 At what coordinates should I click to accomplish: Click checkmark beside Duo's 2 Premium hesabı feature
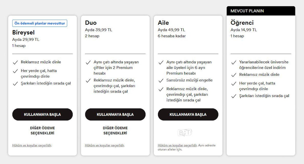point(88,62)
